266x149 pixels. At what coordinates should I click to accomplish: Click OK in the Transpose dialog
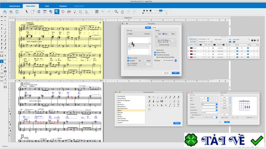(x=175, y=73)
